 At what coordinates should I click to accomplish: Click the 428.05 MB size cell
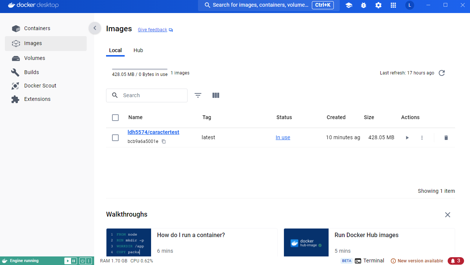[x=381, y=137]
